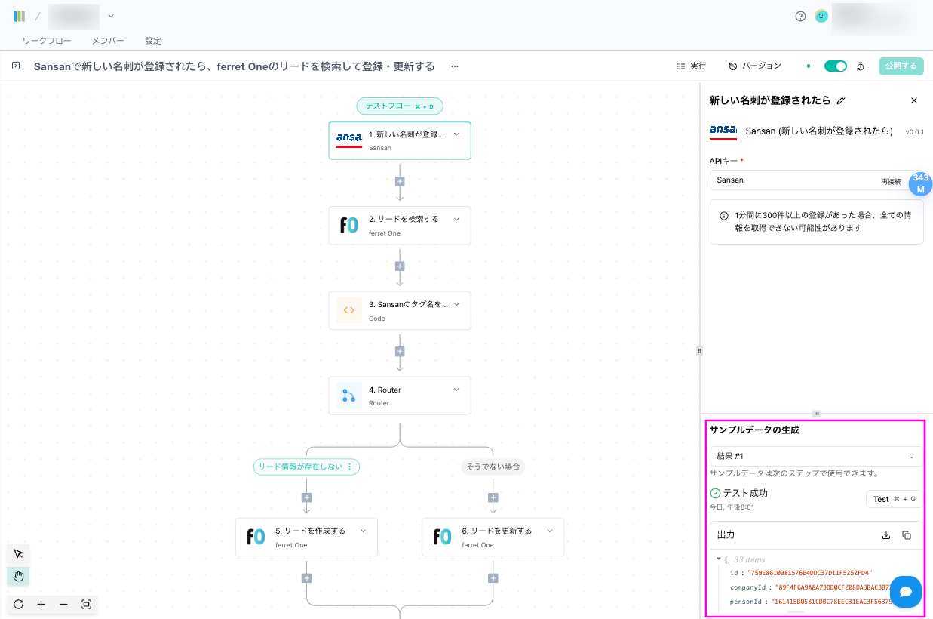Copy output using the copy icon

pyautogui.click(x=907, y=535)
